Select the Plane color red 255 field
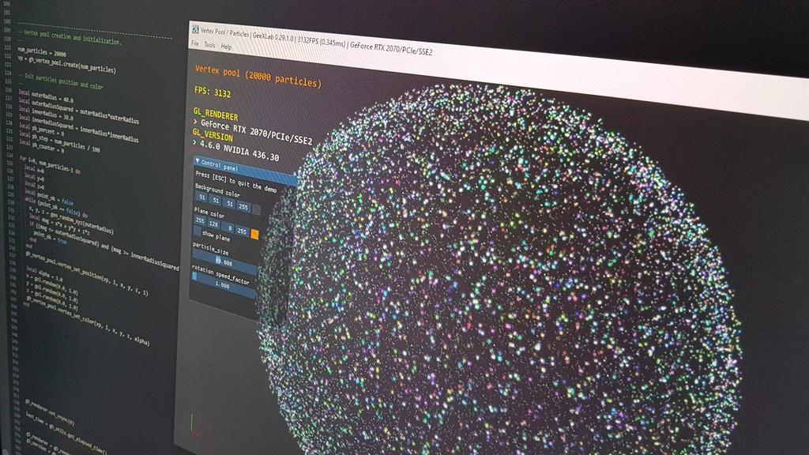 click(x=200, y=221)
